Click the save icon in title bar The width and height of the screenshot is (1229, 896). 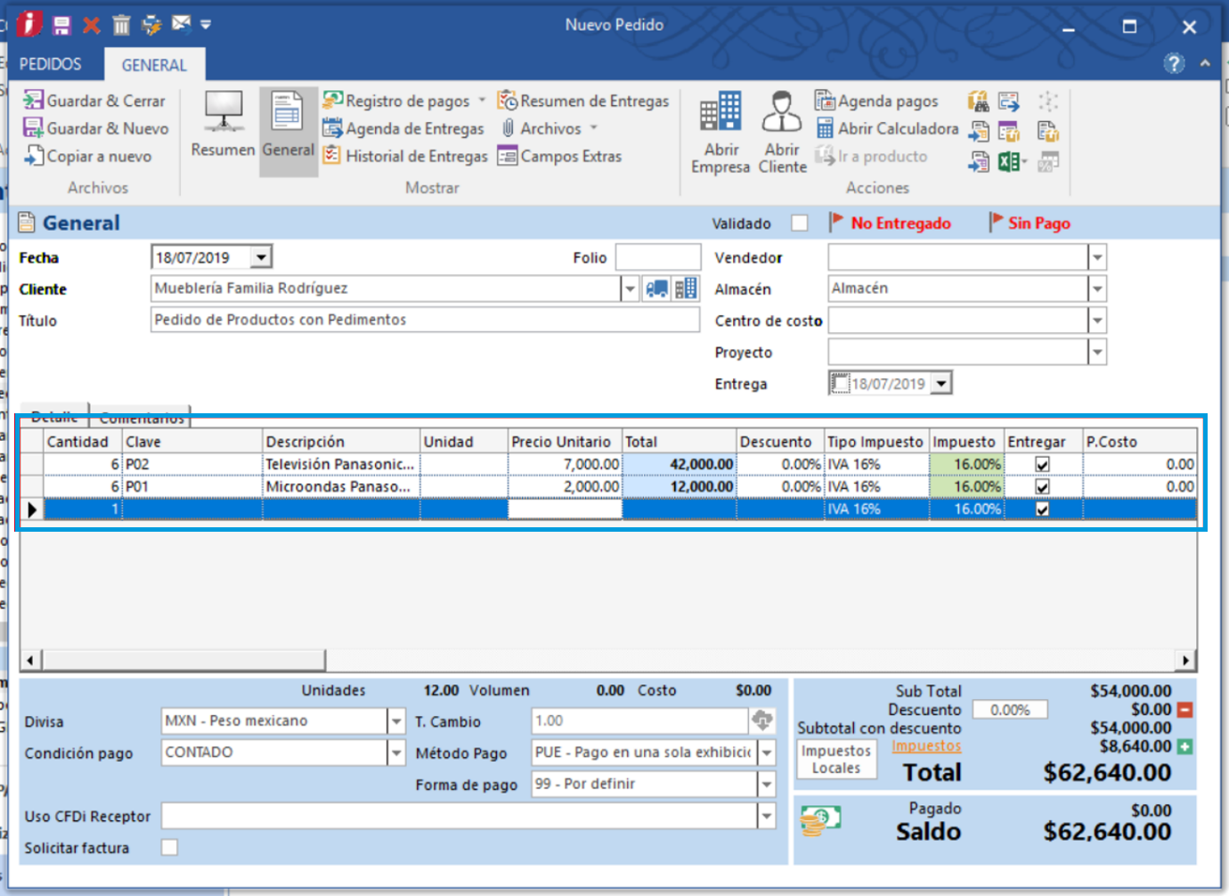point(61,25)
